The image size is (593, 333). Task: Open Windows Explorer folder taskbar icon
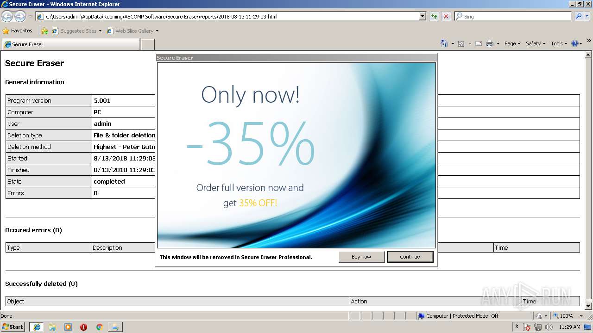coord(52,327)
